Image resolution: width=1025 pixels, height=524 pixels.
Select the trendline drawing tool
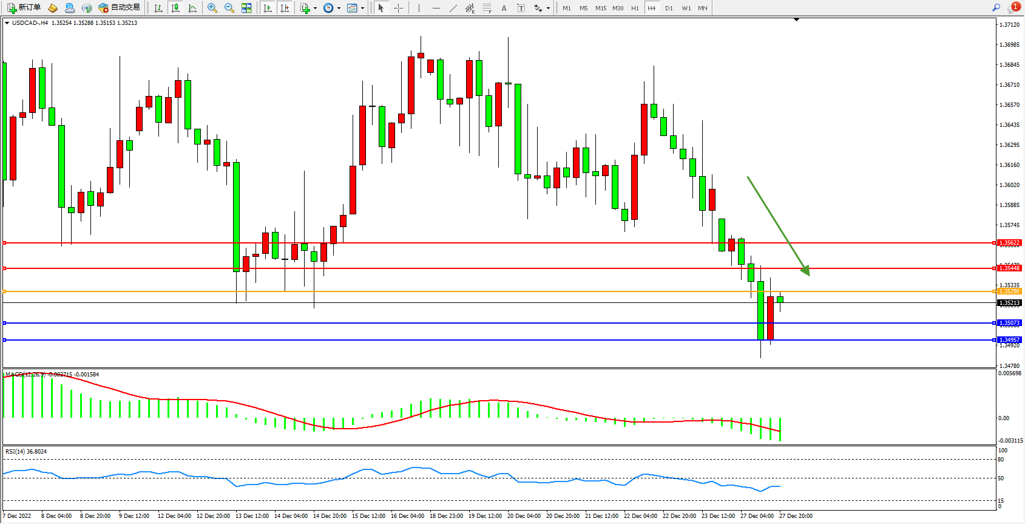453,8
